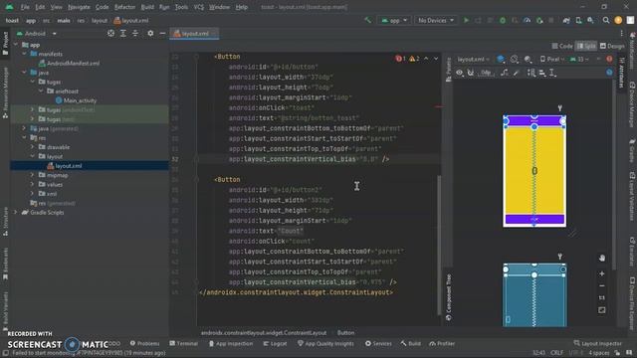637x358 pixels.
Task: Switch editor to Code view mode
Action: 562,46
